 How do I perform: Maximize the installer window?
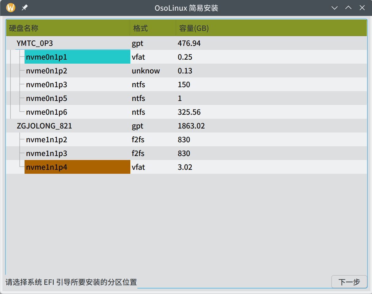tap(348, 8)
